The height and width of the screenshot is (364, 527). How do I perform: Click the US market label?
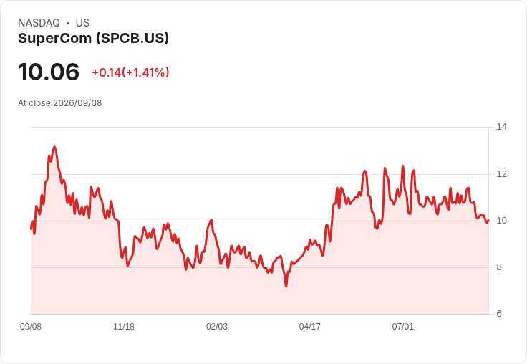point(82,23)
